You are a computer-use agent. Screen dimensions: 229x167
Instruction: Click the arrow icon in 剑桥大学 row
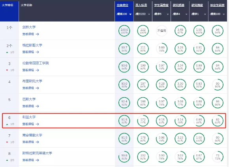(x=38, y=34)
